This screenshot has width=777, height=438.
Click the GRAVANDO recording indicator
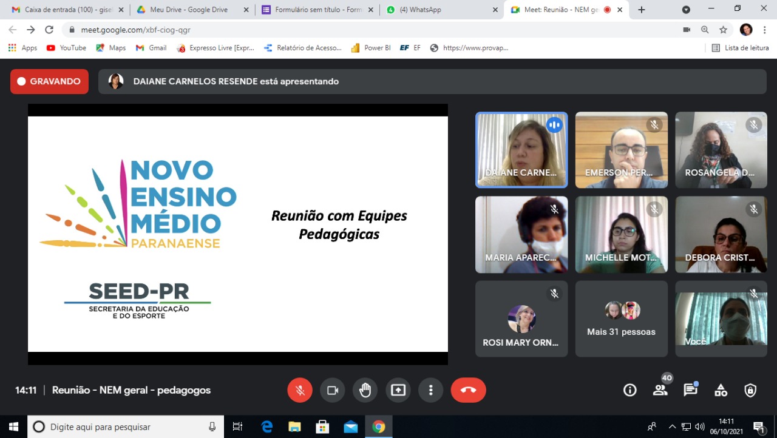click(49, 81)
